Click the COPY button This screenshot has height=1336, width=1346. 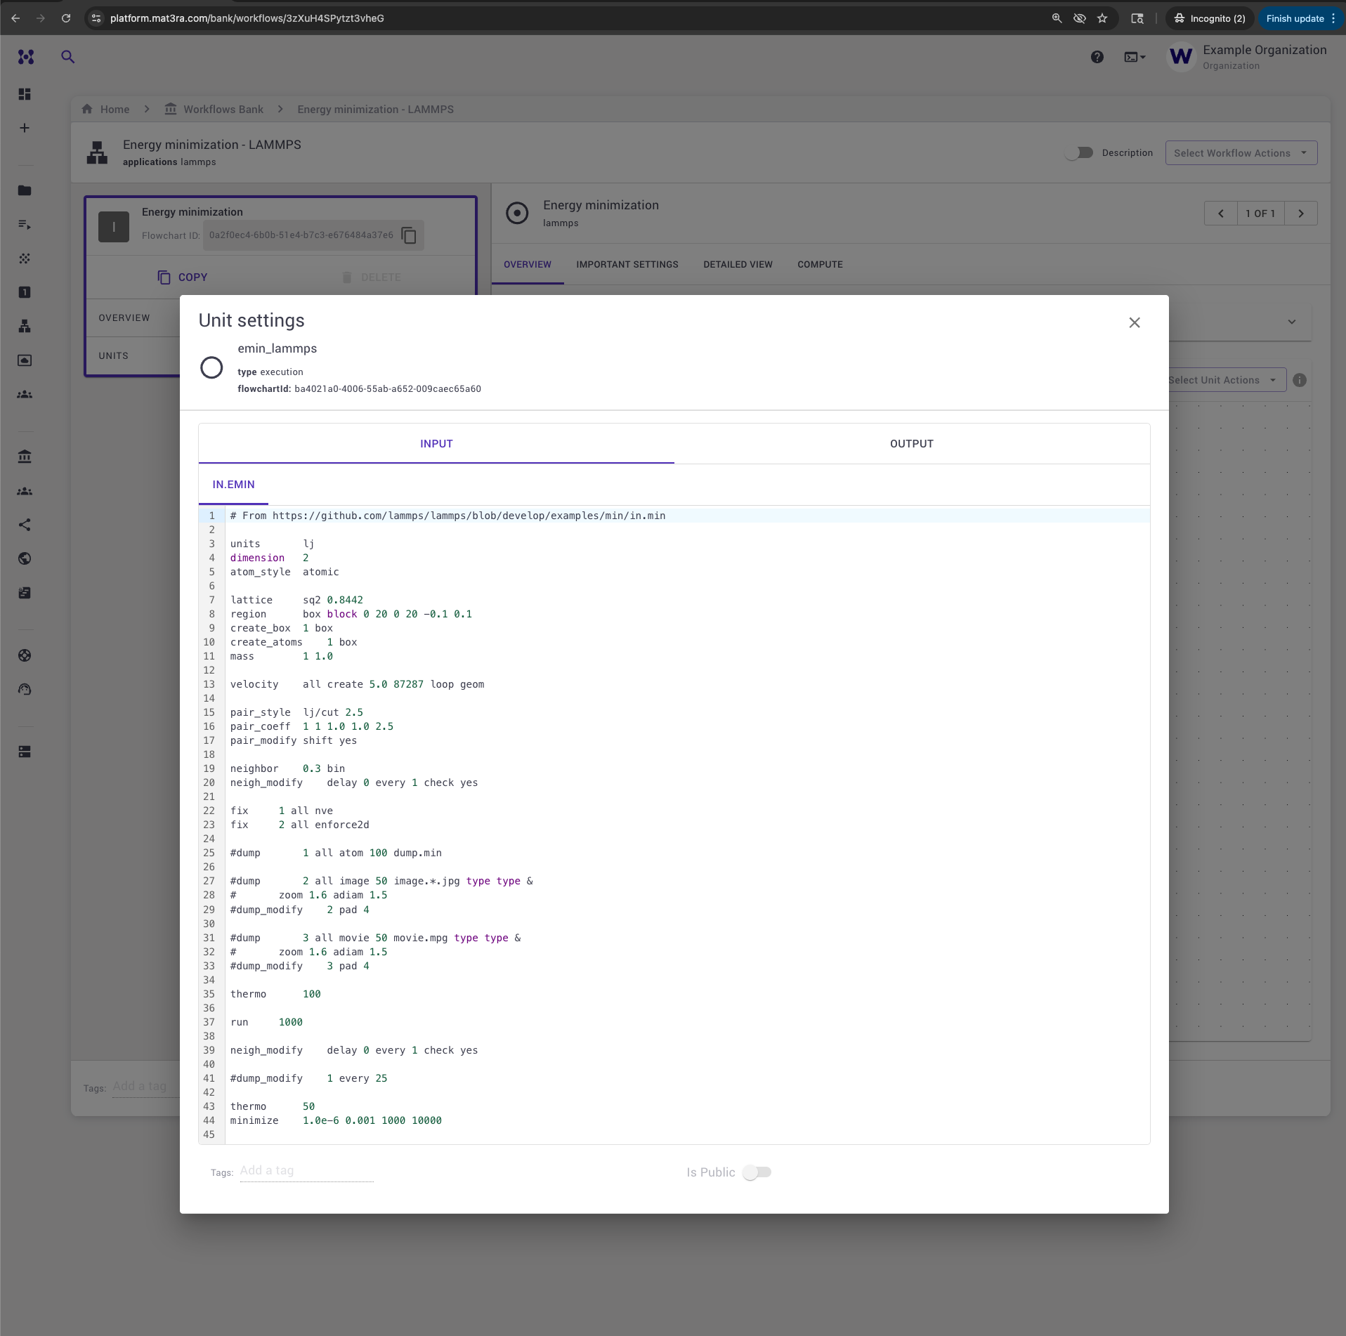183,277
